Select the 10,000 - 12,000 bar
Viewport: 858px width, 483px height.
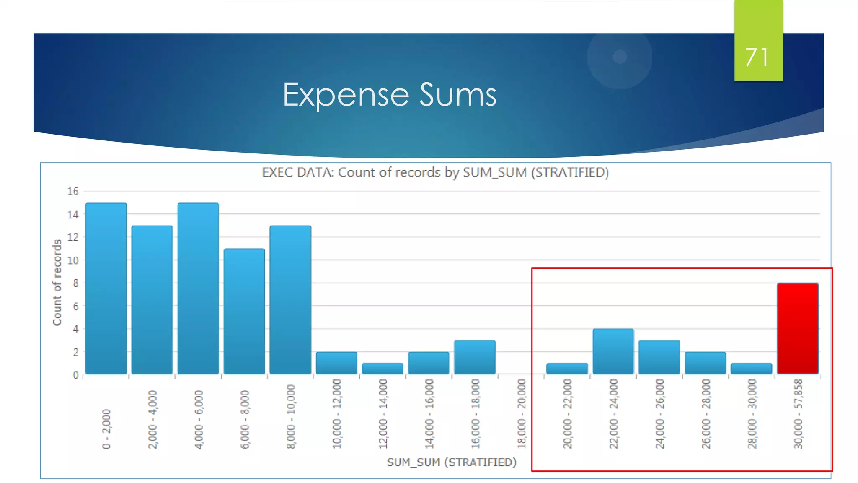point(336,363)
